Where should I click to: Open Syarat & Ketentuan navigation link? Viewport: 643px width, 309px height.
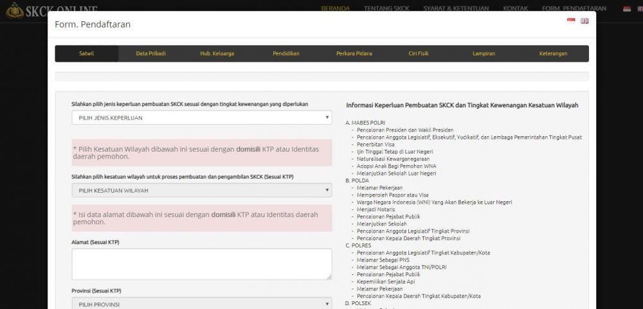pos(455,8)
